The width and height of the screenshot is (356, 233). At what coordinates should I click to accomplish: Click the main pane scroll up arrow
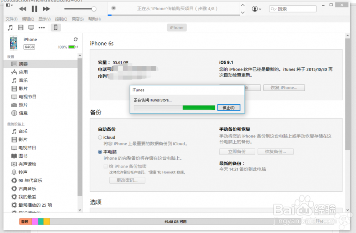click(347, 36)
